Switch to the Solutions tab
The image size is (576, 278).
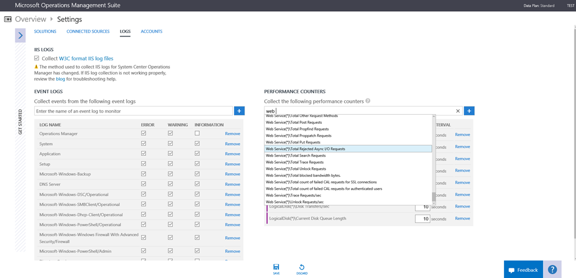click(x=45, y=32)
